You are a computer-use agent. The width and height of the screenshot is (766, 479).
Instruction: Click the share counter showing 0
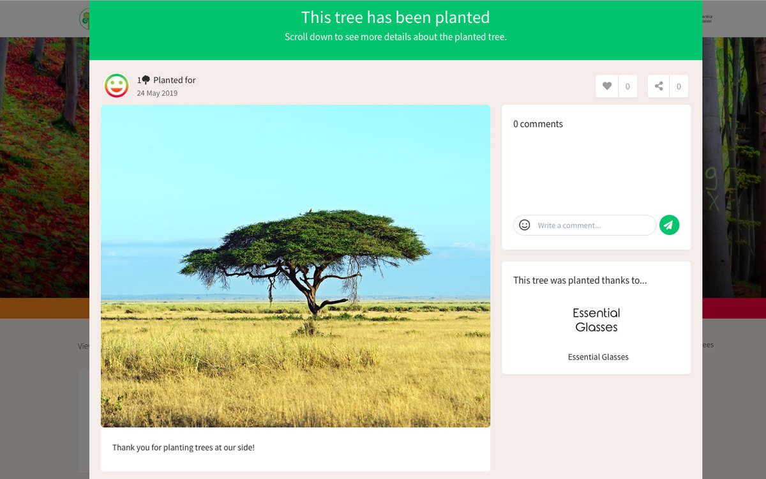679,86
